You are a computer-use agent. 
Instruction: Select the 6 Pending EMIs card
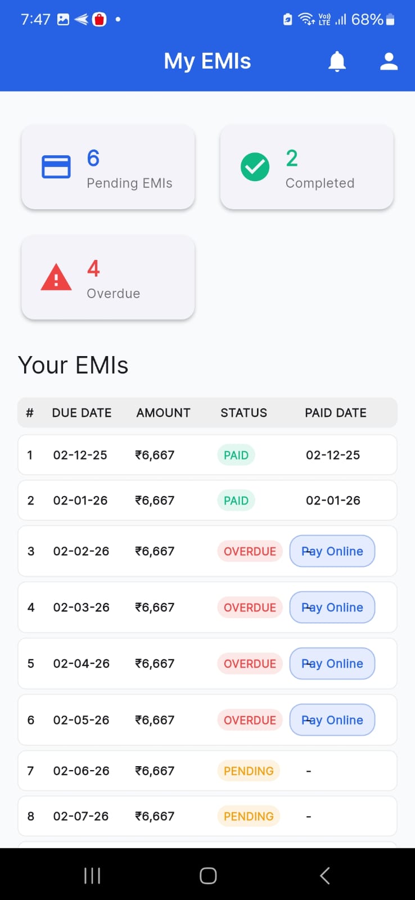click(108, 167)
